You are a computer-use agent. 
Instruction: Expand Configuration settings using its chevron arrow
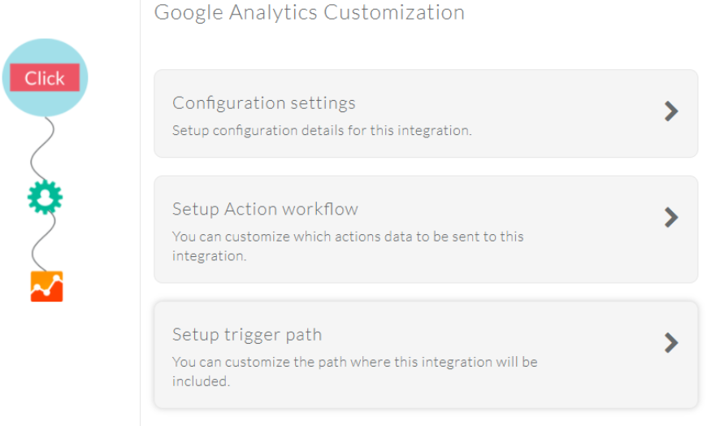click(x=671, y=111)
